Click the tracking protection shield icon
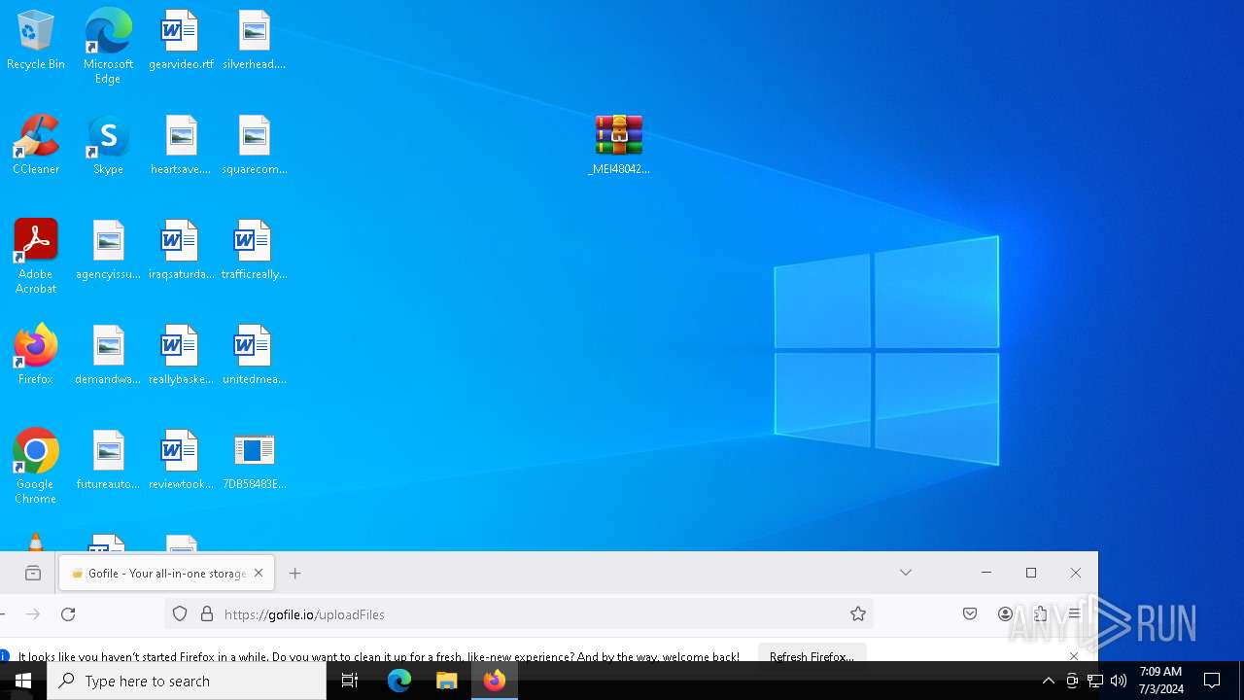 tap(180, 614)
